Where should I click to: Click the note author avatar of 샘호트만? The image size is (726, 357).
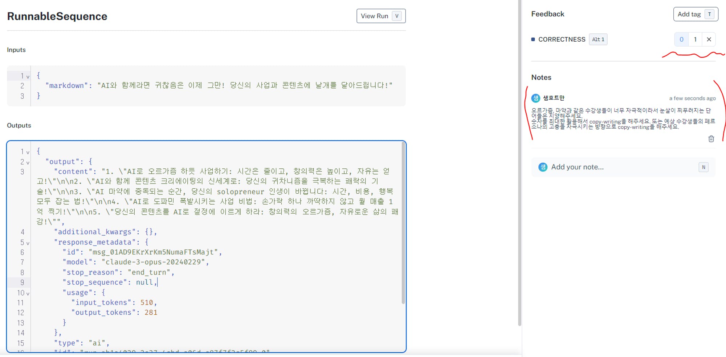pyautogui.click(x=535, y=98)
